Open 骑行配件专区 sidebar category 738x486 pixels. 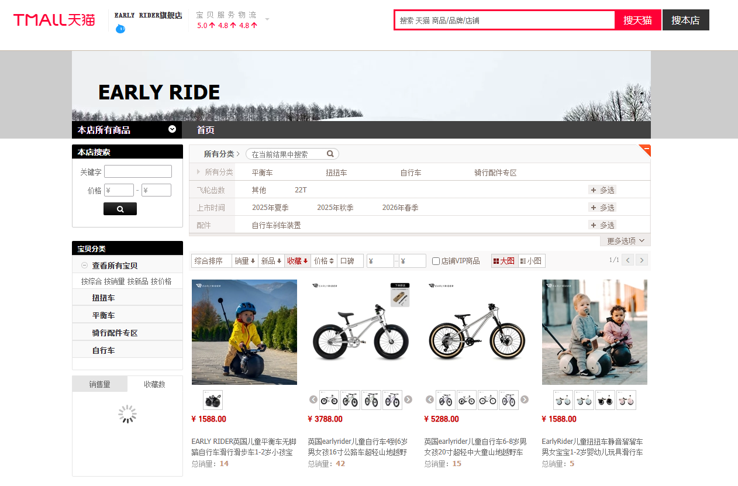(115, 333)
